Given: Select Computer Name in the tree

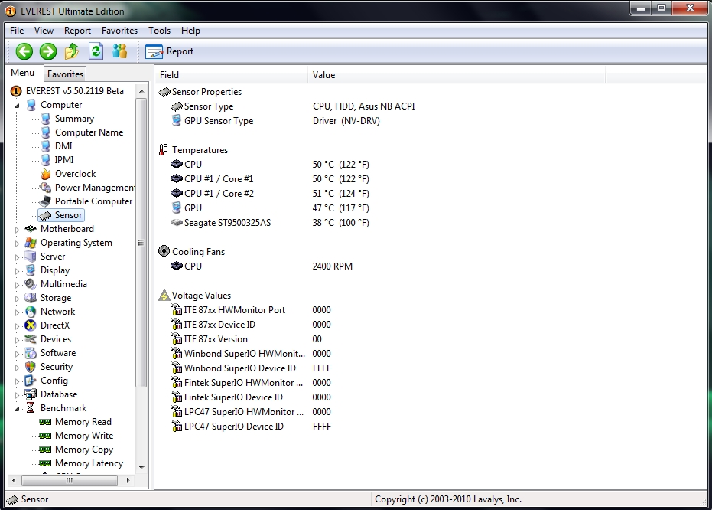Looking at the screenshot, I should [89, 132].
